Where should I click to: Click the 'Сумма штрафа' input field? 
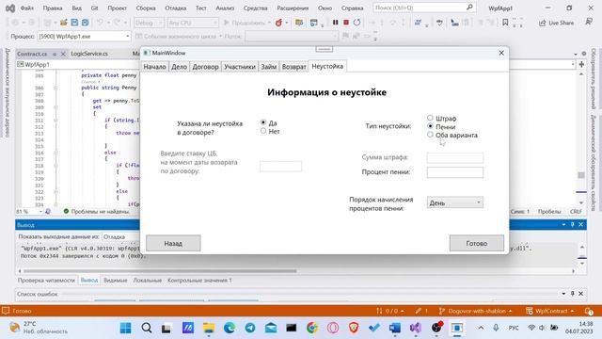click(x=455, y=157)
